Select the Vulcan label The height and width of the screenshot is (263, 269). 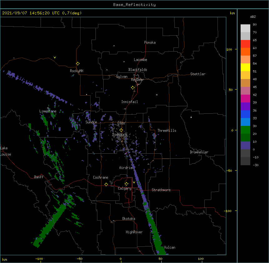[x=169, y=247]
